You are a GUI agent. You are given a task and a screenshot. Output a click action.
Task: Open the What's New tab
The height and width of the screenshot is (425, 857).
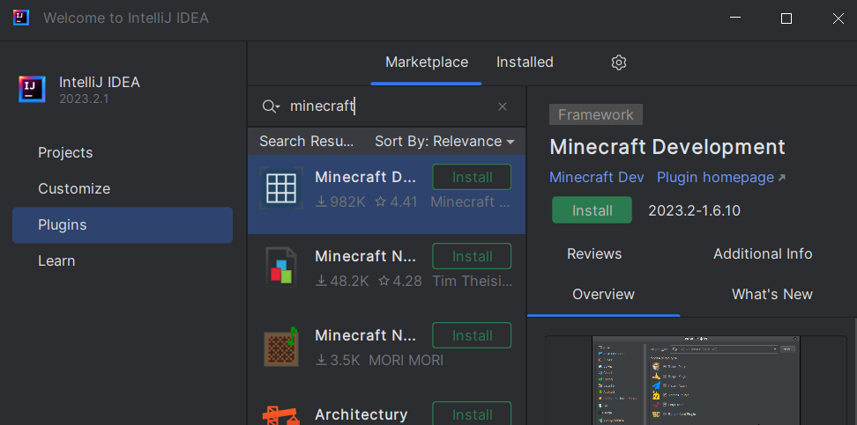771,295
